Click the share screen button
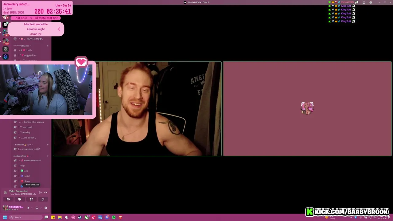The height and width of the screenshot is (221, 393). 20,199
